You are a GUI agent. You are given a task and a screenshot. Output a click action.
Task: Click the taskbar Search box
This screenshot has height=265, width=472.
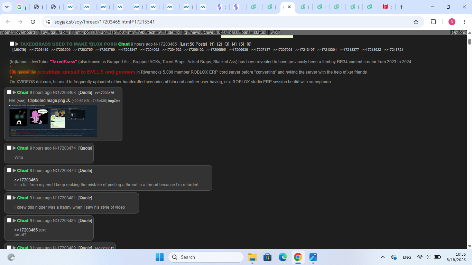click(x=206, y=257)
